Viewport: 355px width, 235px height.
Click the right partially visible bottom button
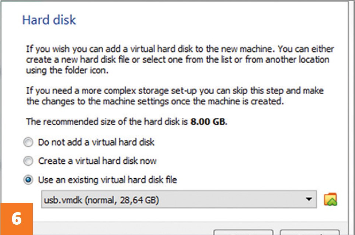pyautogui.click(x=310, y=232)
